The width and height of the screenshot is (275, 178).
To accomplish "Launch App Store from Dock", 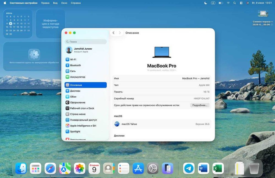I will pos(138,168).
